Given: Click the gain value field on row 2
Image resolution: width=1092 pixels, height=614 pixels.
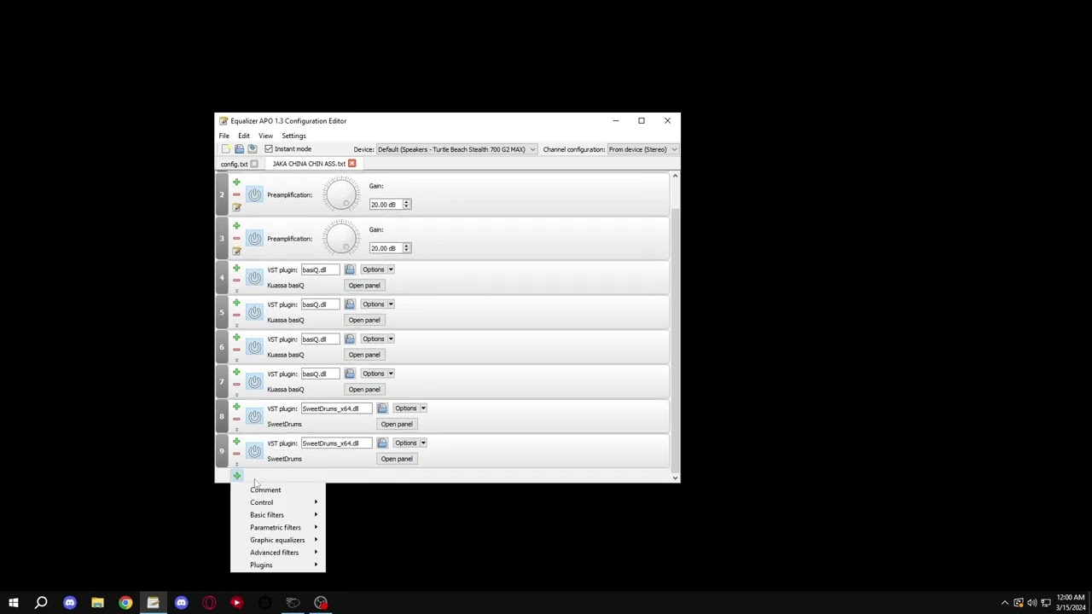Looking at the screenshot, I should click(x=386, y=205).
